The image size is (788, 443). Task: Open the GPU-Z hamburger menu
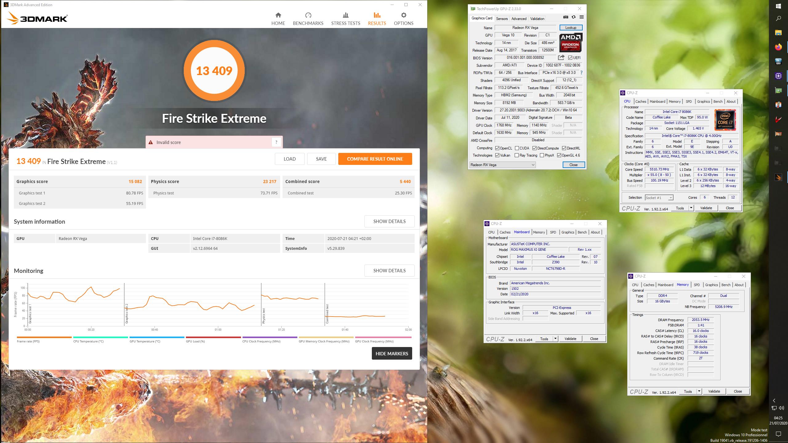coord(581,17)
